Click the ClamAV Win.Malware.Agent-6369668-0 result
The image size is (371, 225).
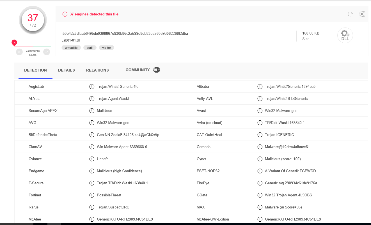tap(122, 147)
